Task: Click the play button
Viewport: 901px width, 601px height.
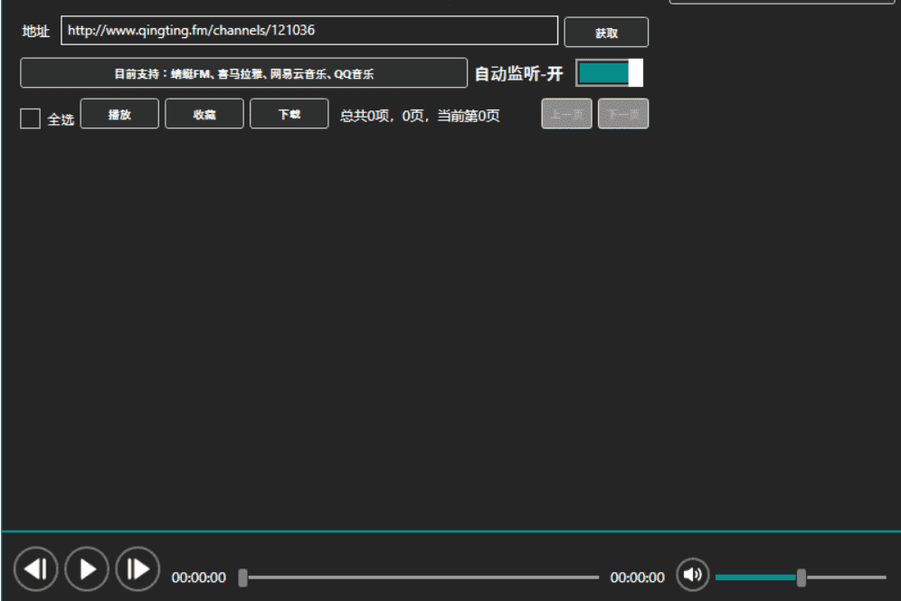Action: (87, 569)
